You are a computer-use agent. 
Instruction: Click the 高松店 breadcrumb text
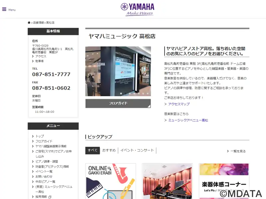pyautogui.click(x=51, y=23)
